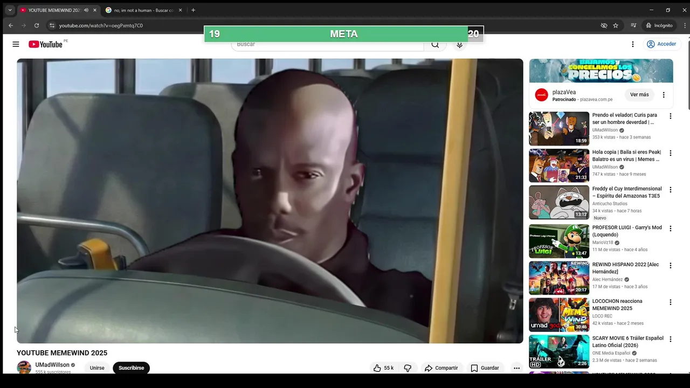Image resolution: width=690 pixels, height=388 pixels.
Task: Open the Incógnito profile indicator
Action: pyautogui.click(x=659, y=25)
